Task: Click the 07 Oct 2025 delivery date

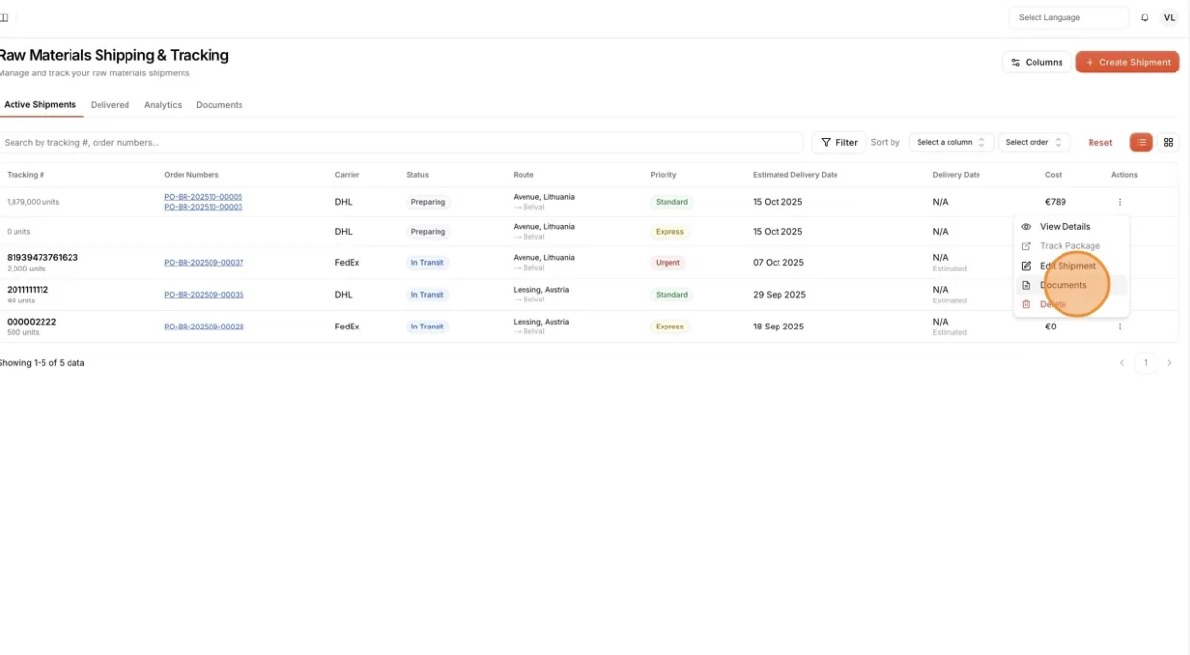Action: point(778,262)
